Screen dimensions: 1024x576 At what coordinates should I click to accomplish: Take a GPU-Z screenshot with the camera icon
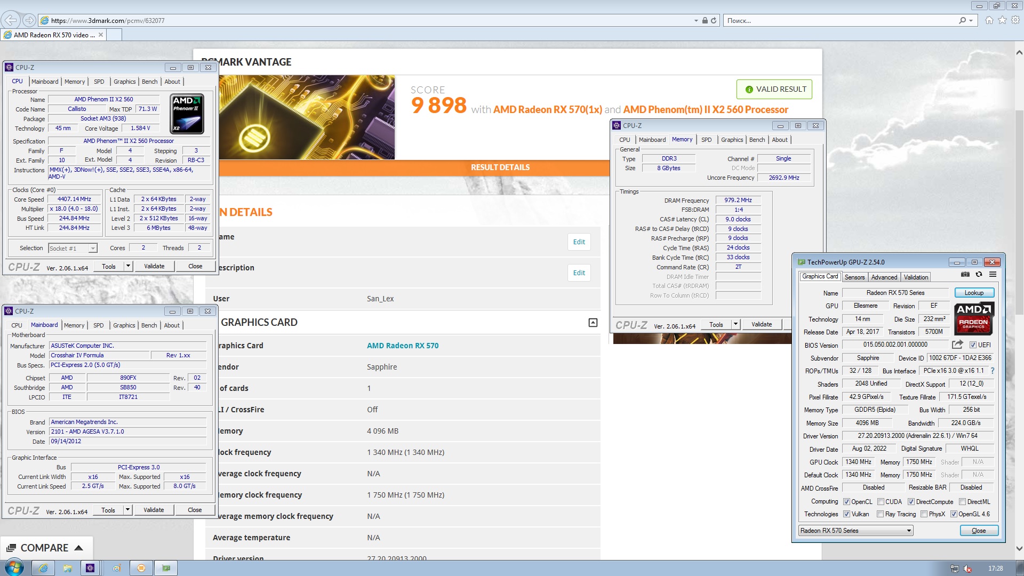tap(965, 275)
